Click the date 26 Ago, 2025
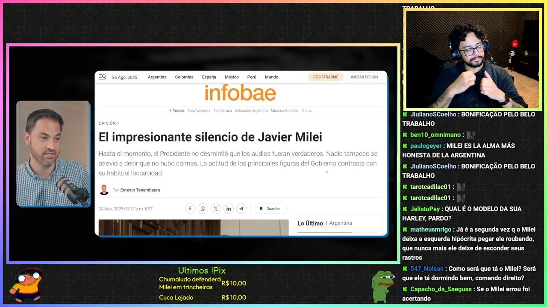 pyautogui.click(x=124, y=77)
